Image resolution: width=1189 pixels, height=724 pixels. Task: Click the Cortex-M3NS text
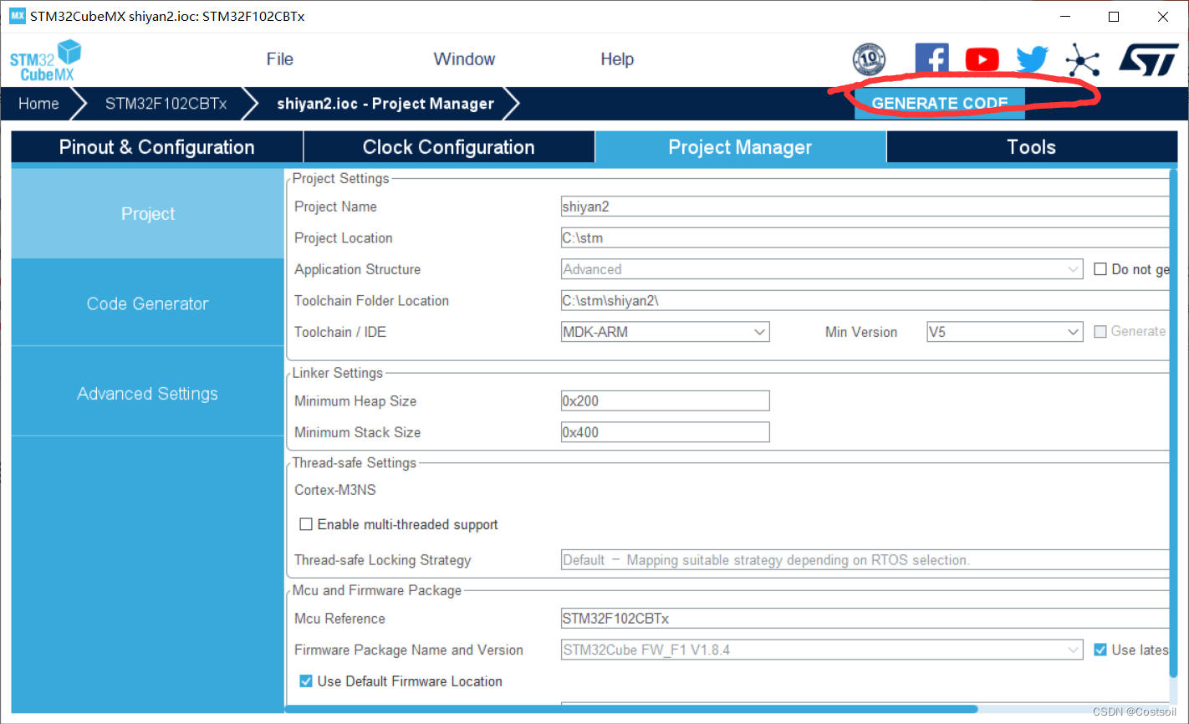[x=335, y=490]
